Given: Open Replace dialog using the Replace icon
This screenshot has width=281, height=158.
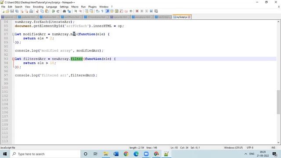Looking at the screenshot, I should click(69, 11).
